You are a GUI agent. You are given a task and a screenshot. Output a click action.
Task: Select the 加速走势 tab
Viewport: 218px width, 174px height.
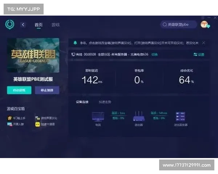(x=105, y=102)
